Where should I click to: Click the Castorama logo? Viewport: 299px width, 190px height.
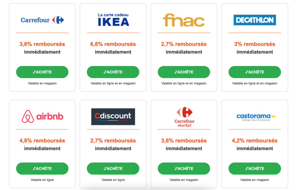point(256,117)
